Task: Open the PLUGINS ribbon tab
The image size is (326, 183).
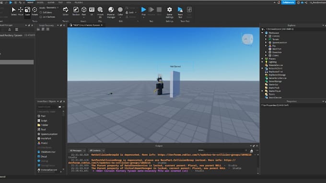Action: [79, 2]
